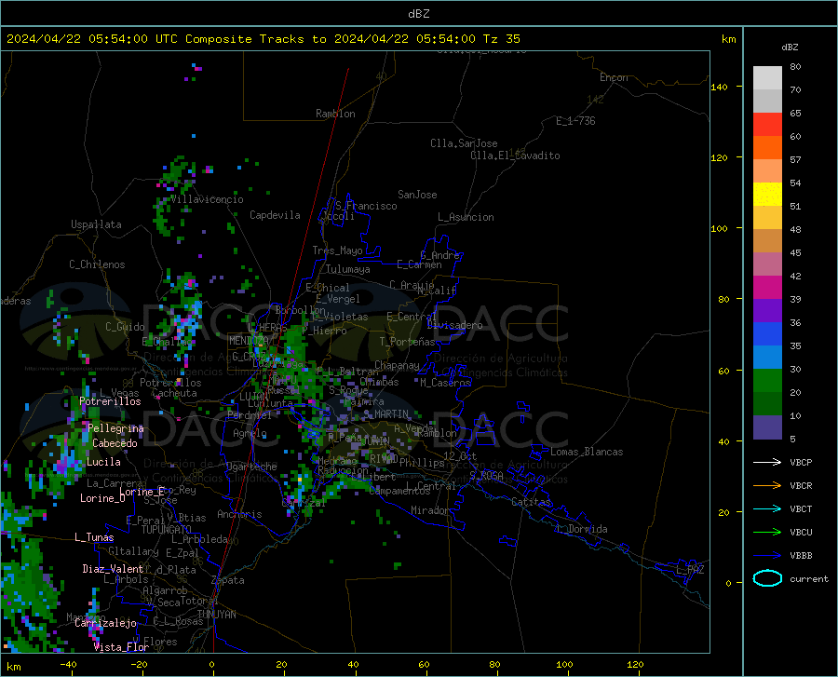Click the Capdevila map label

click(275, 215)
